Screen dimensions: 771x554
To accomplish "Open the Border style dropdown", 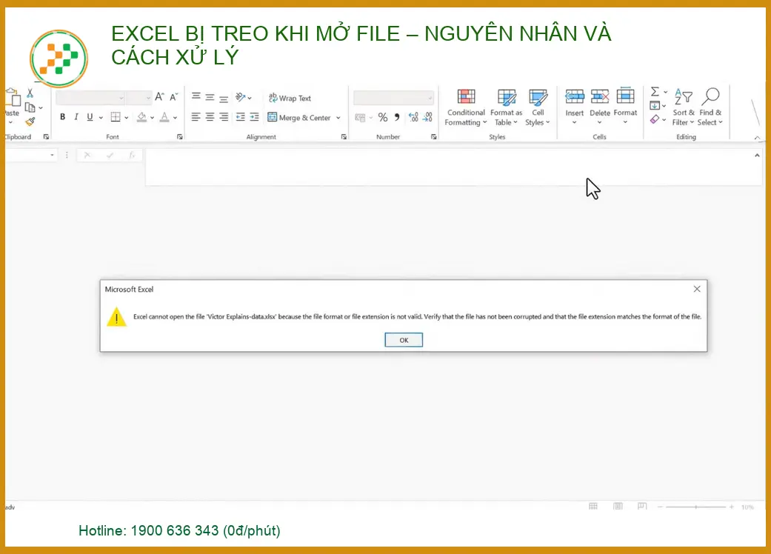I will 127,117.
